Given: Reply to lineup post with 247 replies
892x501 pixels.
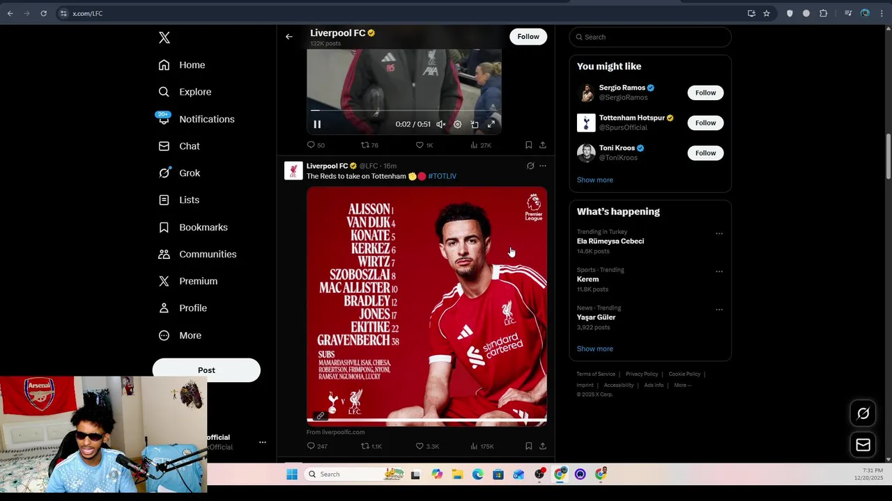Looking at the screenshot, I should pyautogui.click(x=317, y=446).
